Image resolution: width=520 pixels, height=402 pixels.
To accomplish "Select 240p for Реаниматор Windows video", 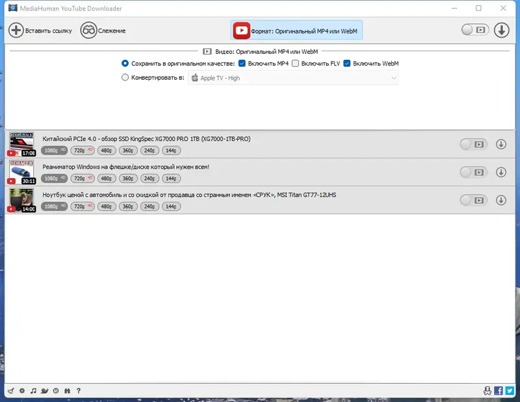I will 149,179.
